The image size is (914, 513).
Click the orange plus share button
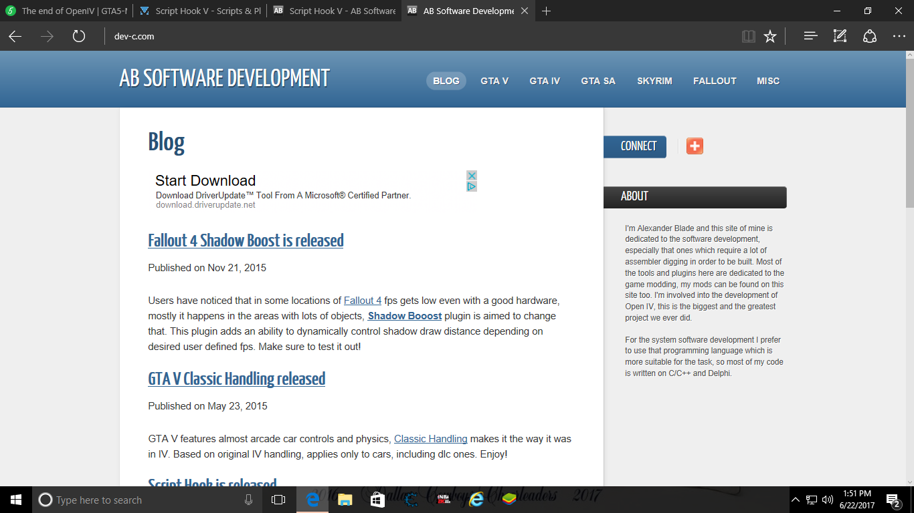[695, 146]
